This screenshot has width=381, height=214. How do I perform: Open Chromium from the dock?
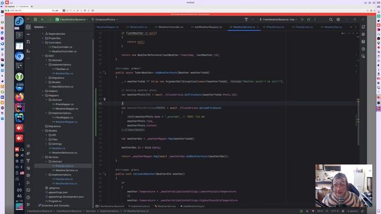20,56
